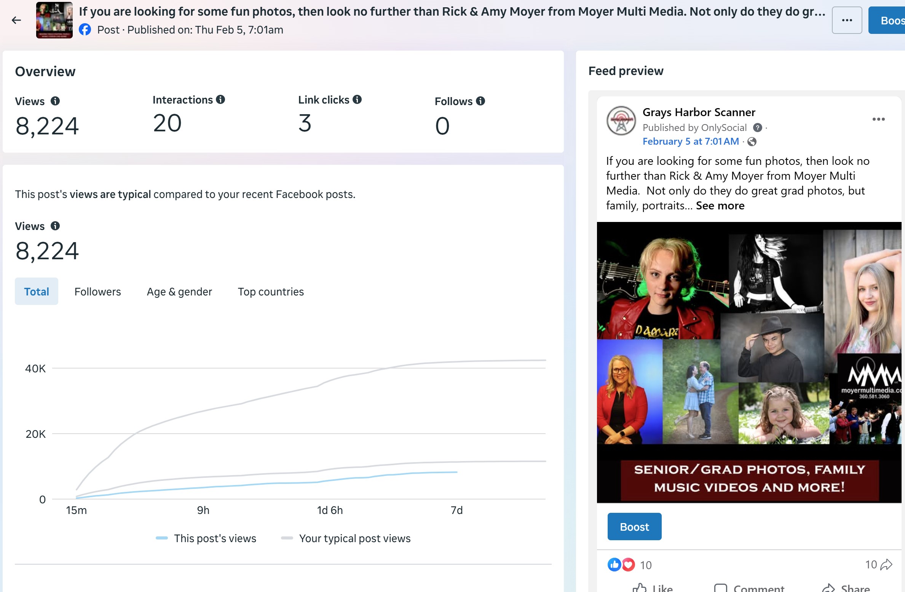Open the February 5 at 7:01 AM link

tap(690, 141)
